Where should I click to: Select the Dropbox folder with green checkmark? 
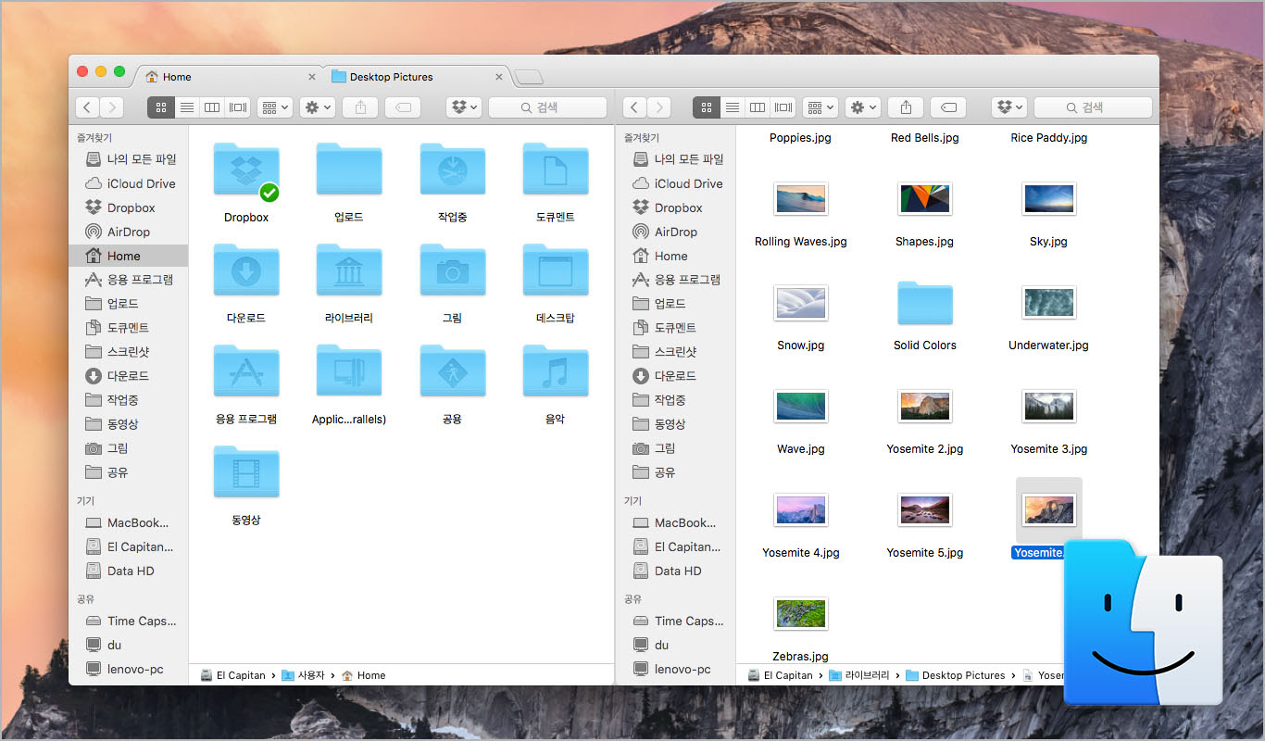point(246,170)
